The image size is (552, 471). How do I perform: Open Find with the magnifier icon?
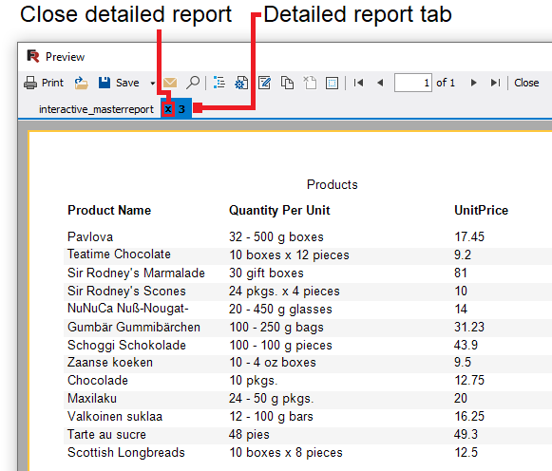point(193,83)
